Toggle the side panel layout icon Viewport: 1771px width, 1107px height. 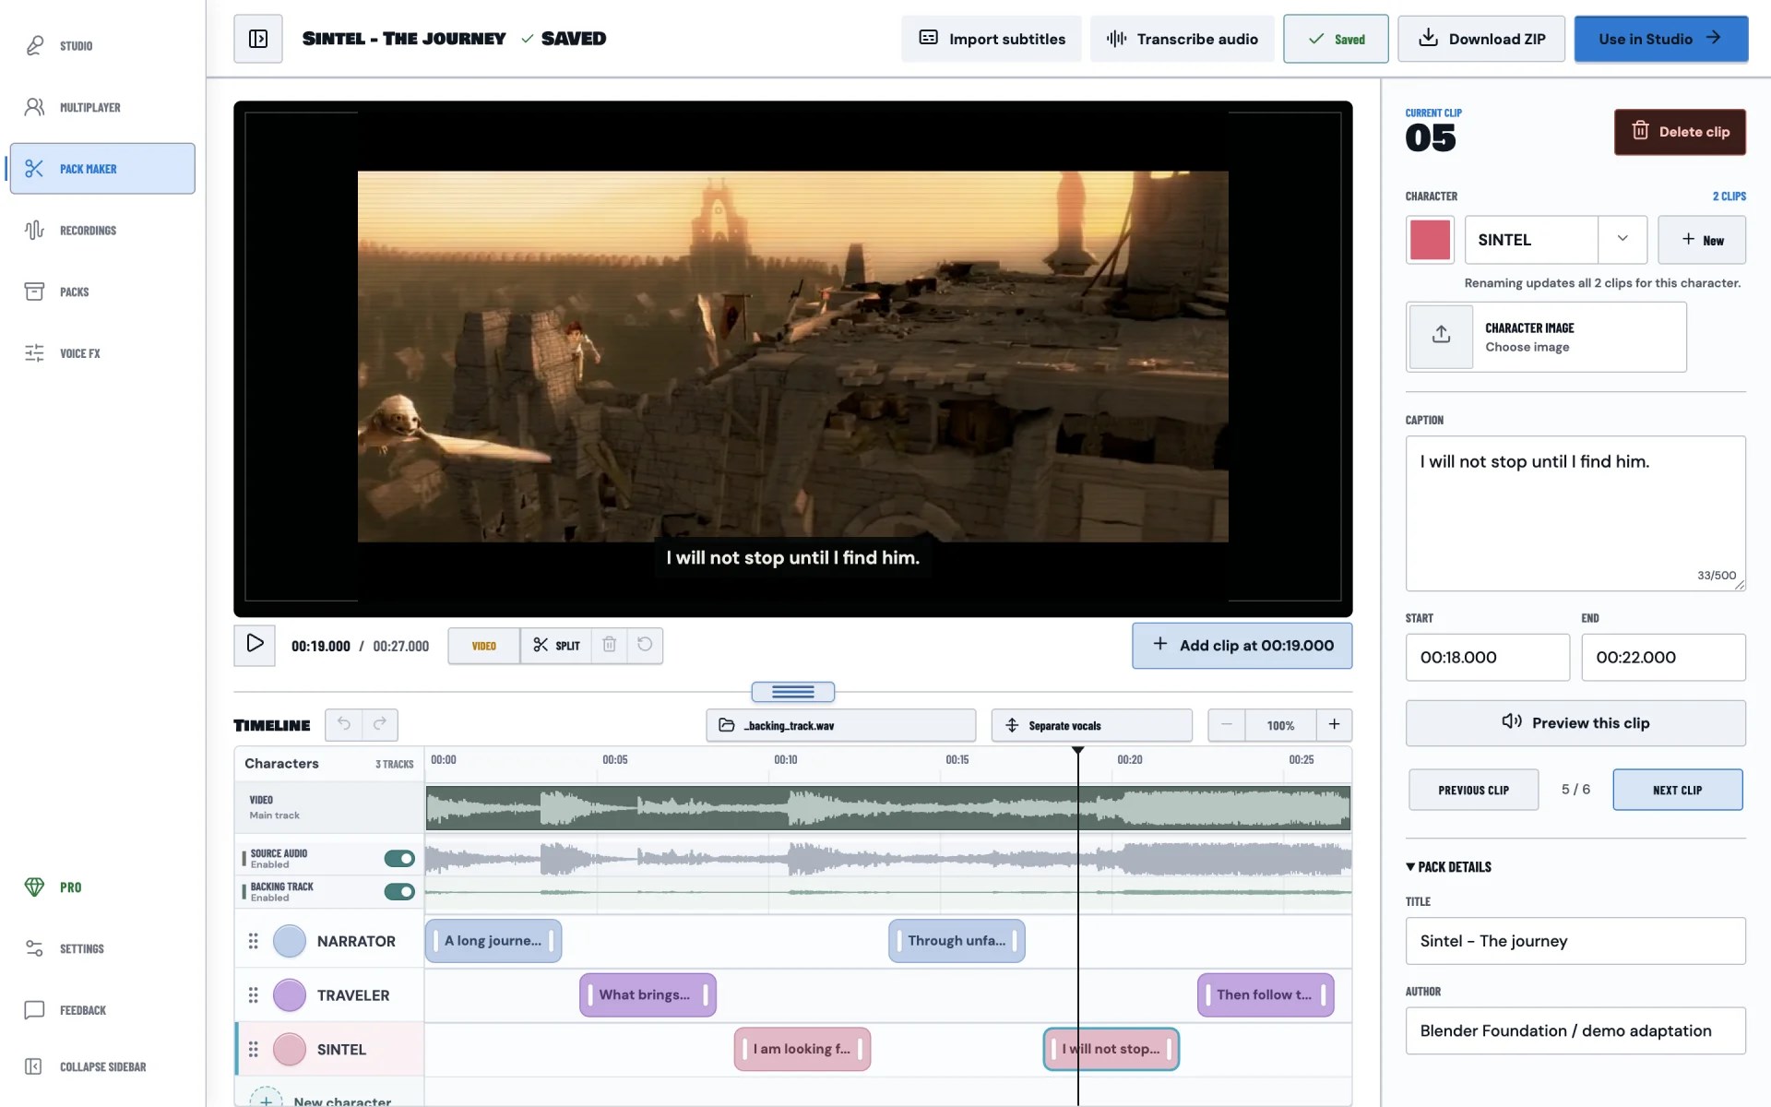pos(258,39)
